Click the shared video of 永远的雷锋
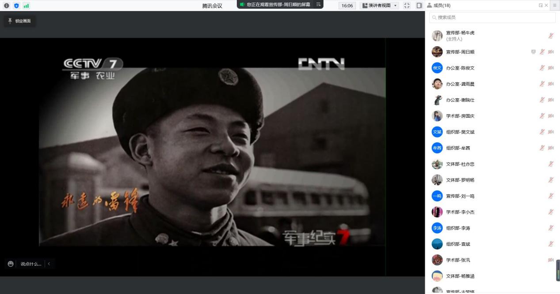 (x=212, y=157)
